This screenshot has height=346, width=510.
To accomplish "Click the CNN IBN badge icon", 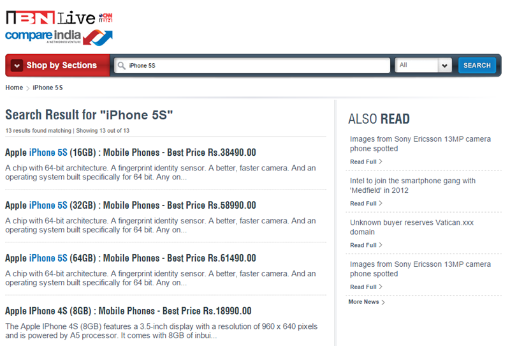I will tap(106, 18).
